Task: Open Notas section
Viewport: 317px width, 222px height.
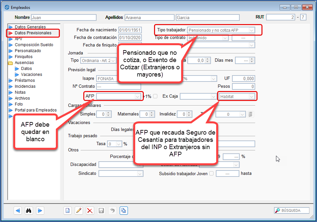Action: tap(20, 92)
